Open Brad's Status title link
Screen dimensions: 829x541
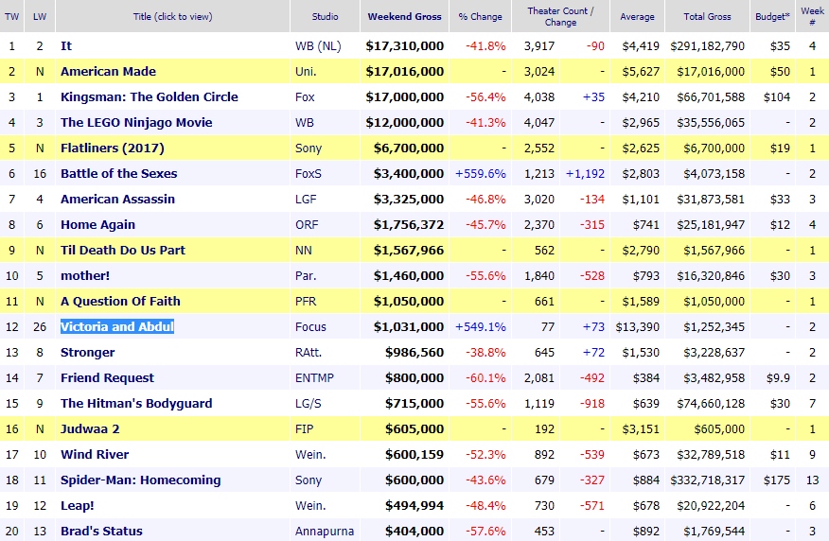101,531
